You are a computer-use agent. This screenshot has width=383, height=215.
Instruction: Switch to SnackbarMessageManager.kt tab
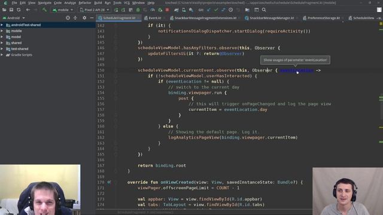pyautogui.click(x=272, y=18)
